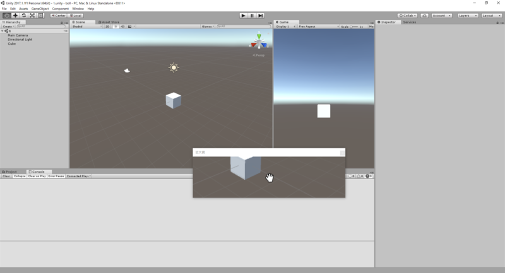Toggle Collapse in Console
This screenshot has width=505, height=273.
tap(20, 176)
